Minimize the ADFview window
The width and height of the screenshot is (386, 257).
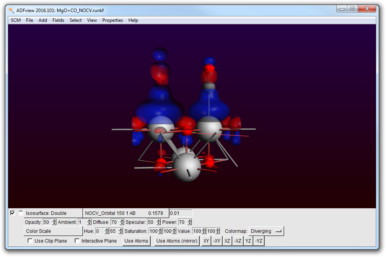click(x=342, y=9)
